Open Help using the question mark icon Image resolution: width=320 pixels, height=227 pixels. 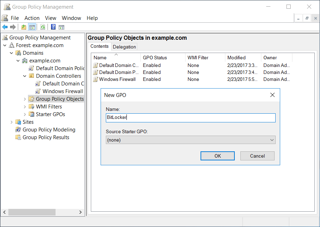(52, 27)
